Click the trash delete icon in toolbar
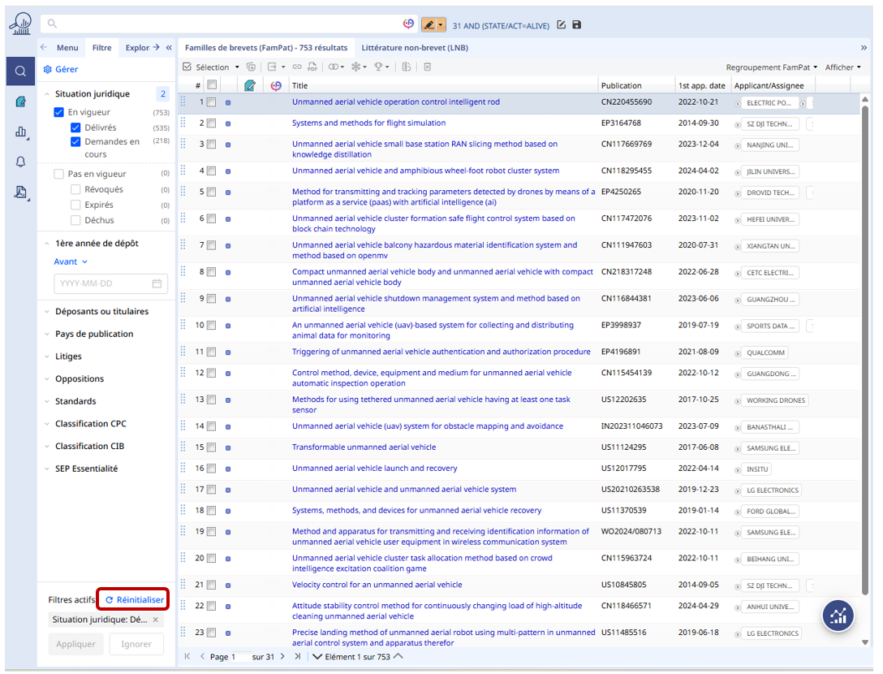 pos(428,67)
